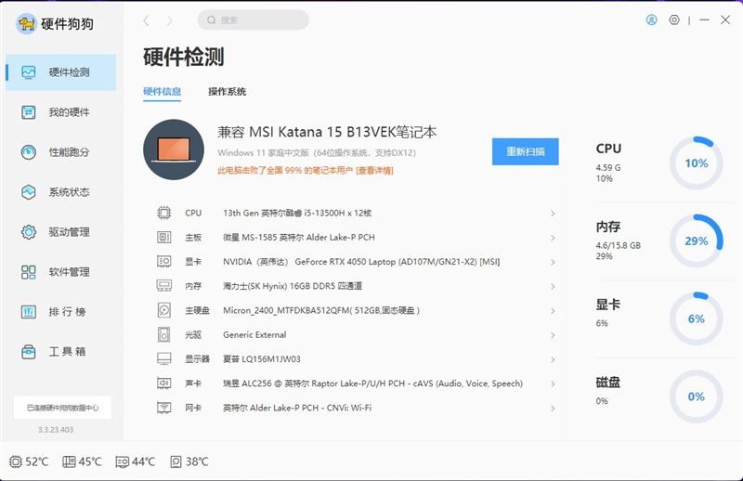Expand the 声卡 ALC256 row chevron
Viewport: 743px width, 481px height.
(x=553, y=383)
